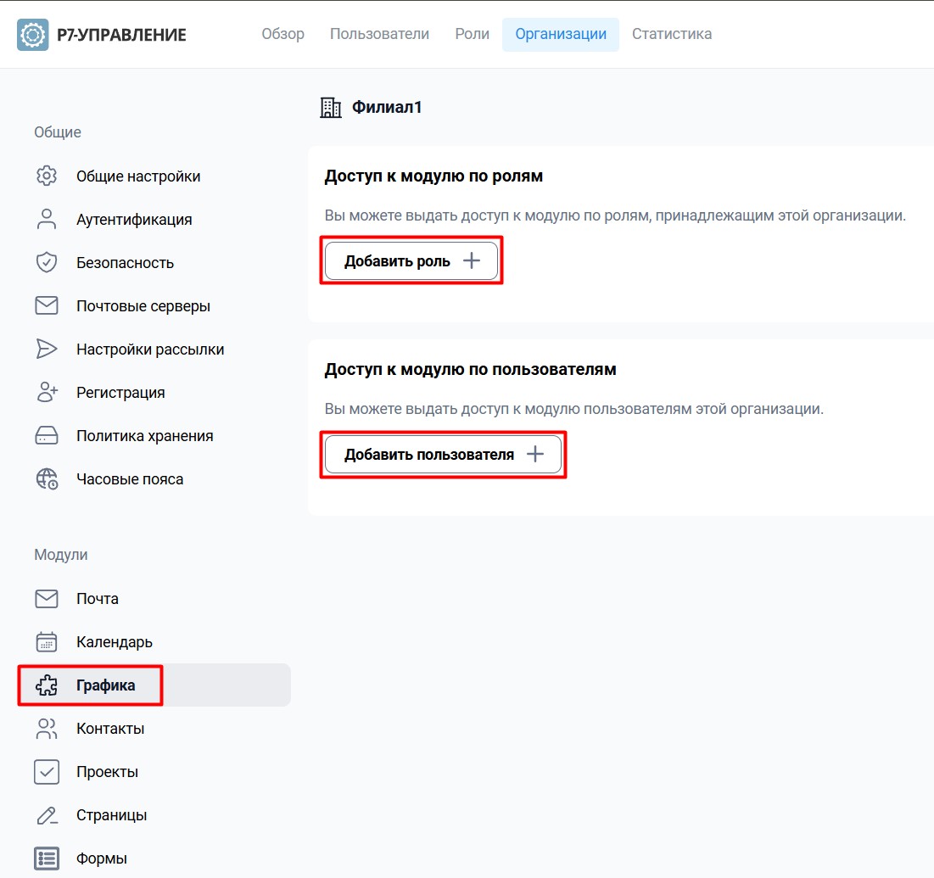934x878 pixels.
Task: Switch to the Пользователи tab
Action: (x=379, y=34)
